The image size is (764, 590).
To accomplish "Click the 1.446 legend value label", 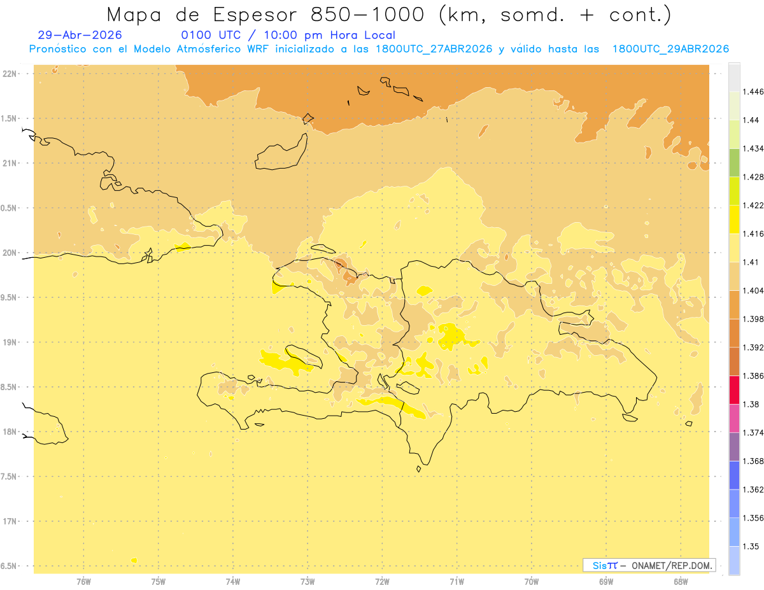I will click(x=753, y=92).
